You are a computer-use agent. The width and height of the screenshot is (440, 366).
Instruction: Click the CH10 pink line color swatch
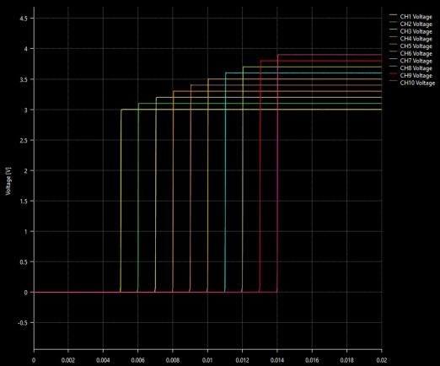(393, 81)
